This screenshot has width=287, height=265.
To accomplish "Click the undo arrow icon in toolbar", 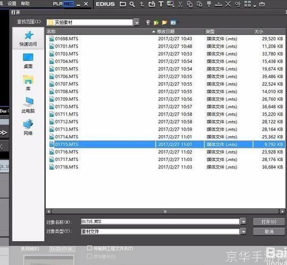I will coord(142,4).
